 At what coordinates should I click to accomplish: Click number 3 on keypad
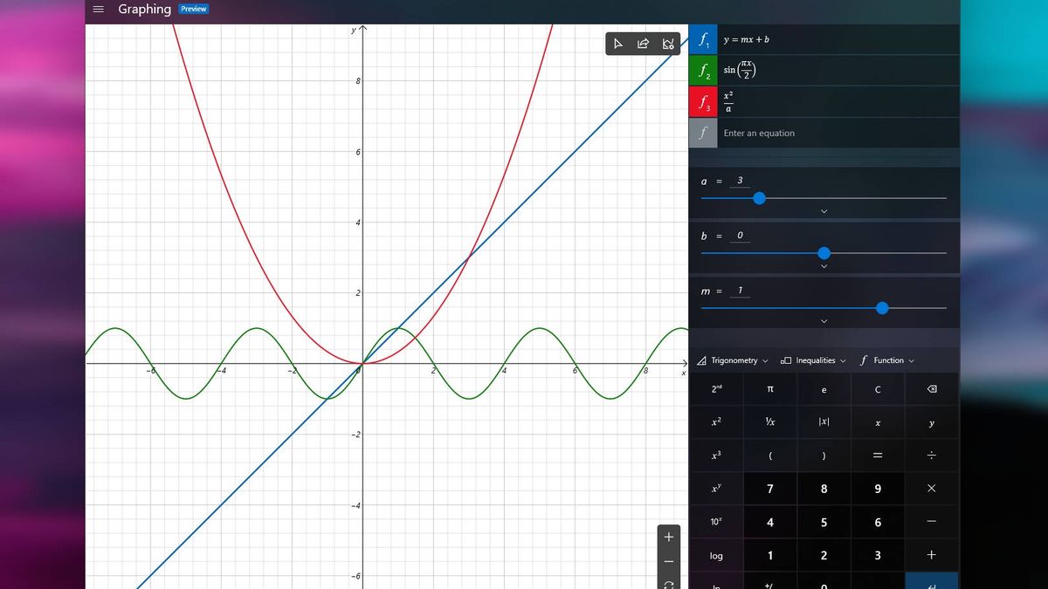point(878,555)
